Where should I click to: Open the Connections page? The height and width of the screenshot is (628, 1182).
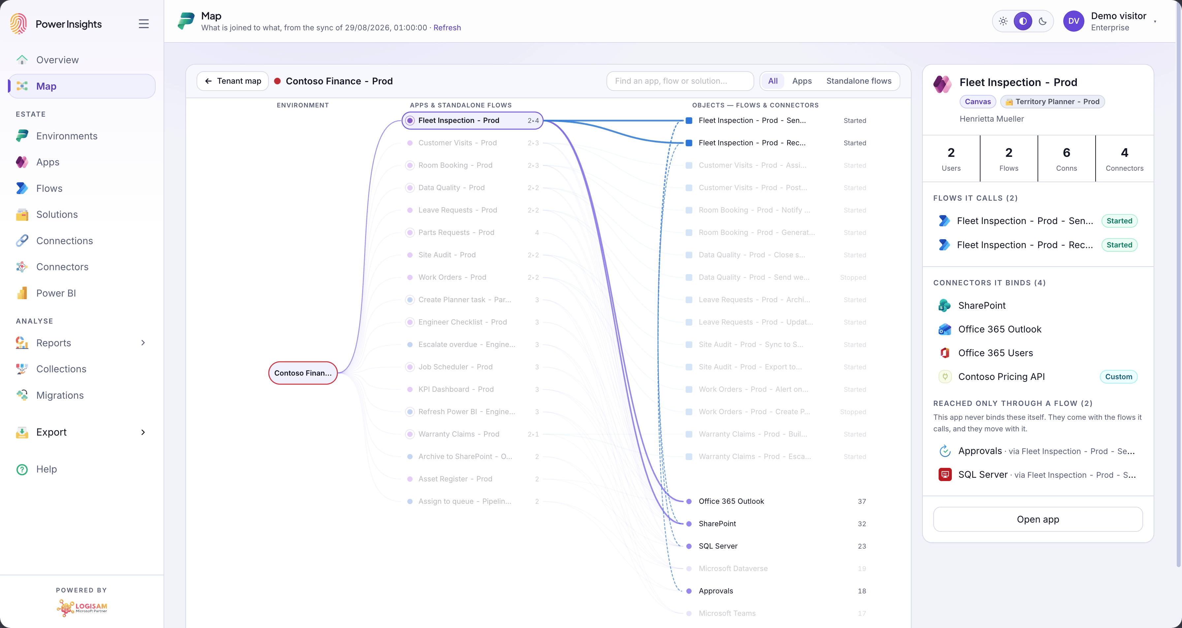point(82,241)
